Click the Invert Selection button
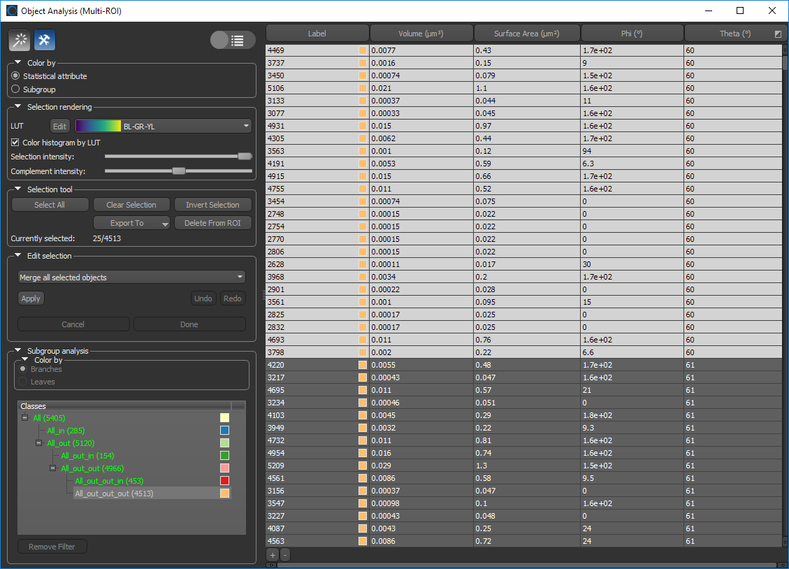 pos(212,205)
